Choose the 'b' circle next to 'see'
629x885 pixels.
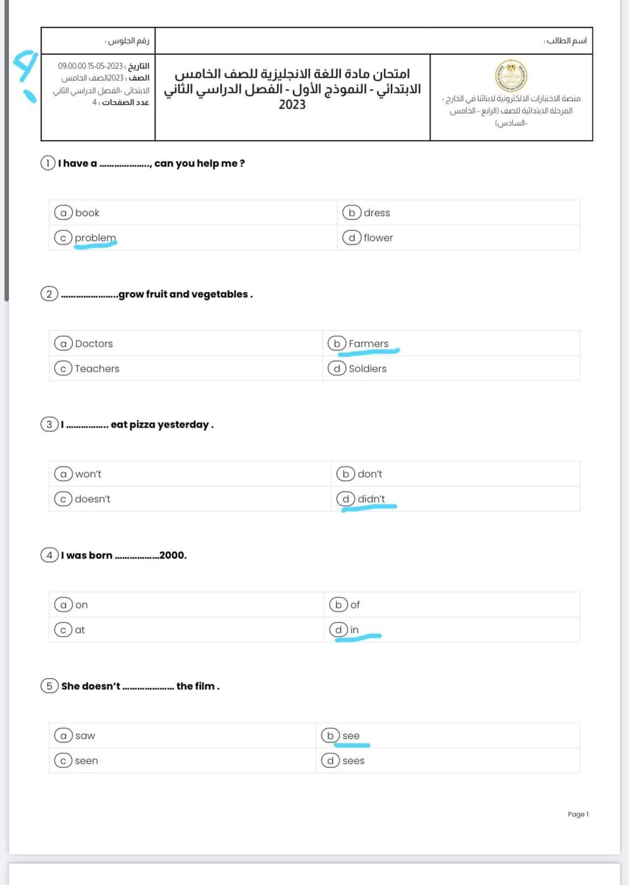(x=330, y=735)
